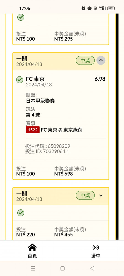Open the live 場中 broadcast icon
The width and height of the screenshot is (124, 276).
coord(96,248)
